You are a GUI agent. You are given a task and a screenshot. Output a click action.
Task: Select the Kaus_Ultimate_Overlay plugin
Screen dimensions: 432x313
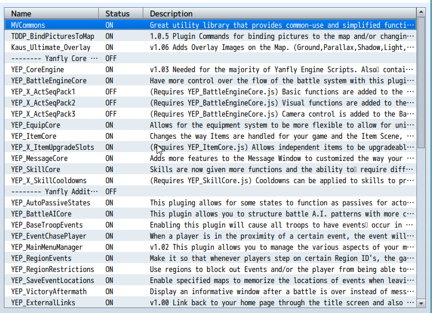tap(210, 47)
